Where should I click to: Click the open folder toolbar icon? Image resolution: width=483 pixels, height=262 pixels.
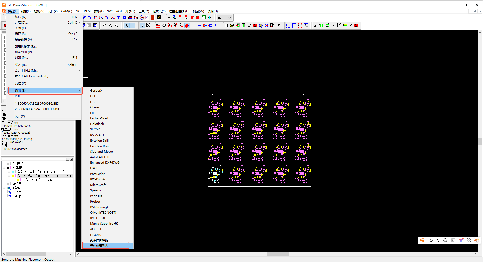232,26
